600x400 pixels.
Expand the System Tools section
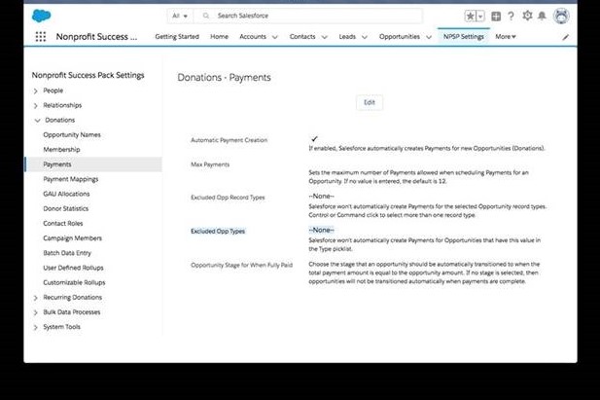[36, 327]
